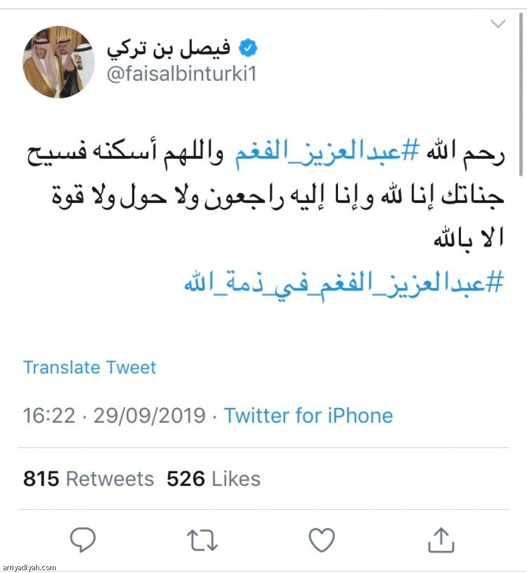Click the blue verified badge
Viewport: 527px width, 573px height.
[x=247, y=45]
